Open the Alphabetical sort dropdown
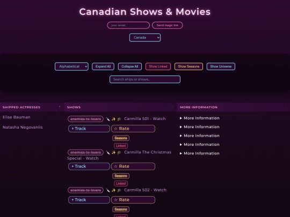 [71, 66]
